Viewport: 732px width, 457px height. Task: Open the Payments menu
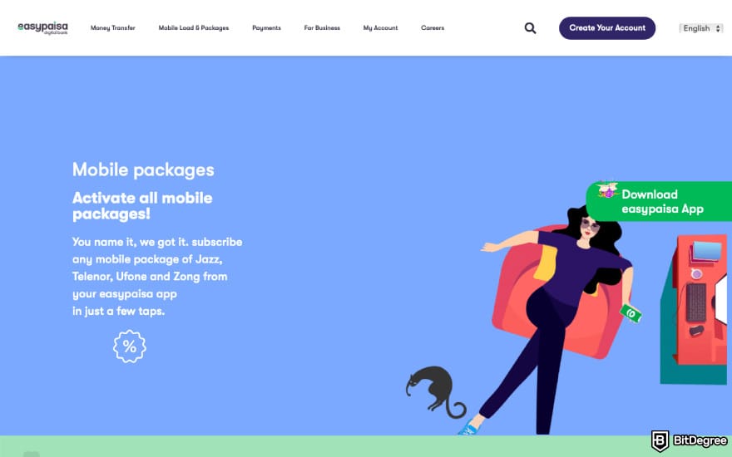coord(266,28)
